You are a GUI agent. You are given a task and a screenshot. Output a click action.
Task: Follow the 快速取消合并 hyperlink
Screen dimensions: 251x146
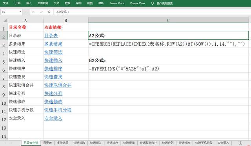click(58, 85)
